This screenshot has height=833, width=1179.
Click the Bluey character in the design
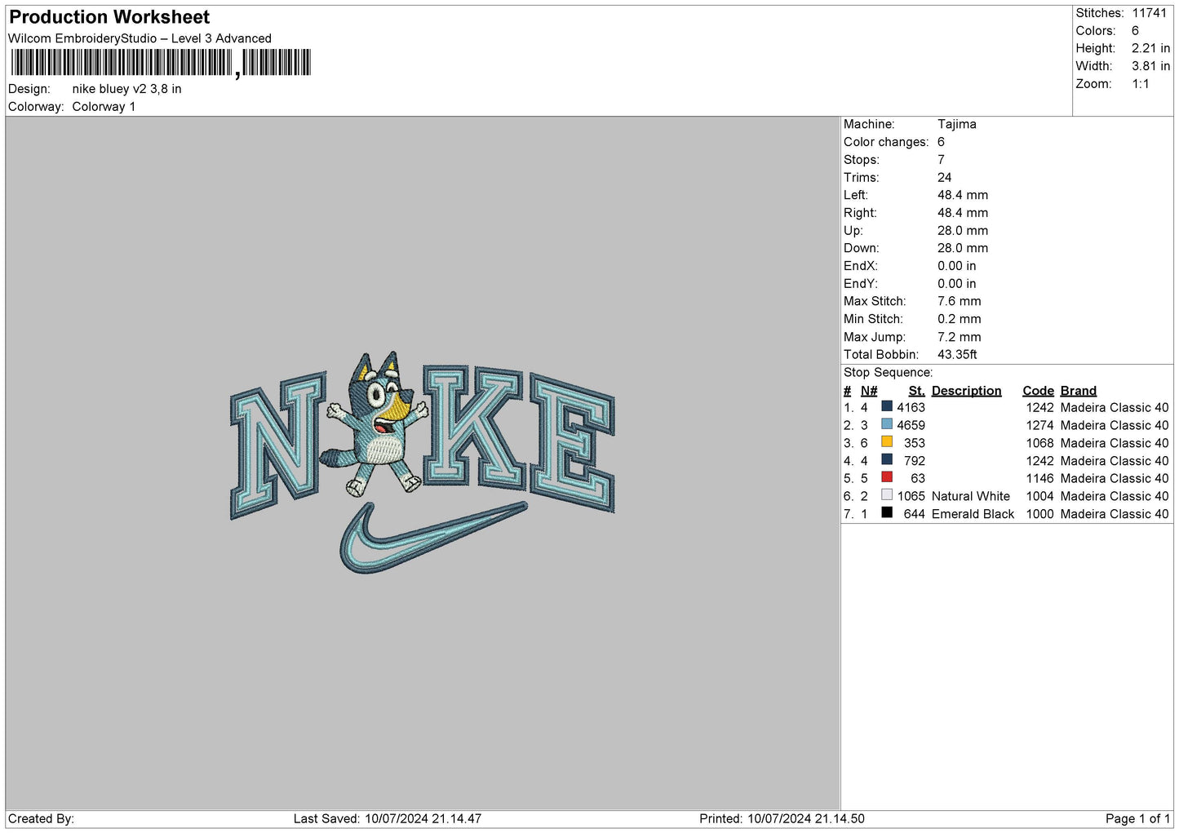pyautogui.click(x=375, y=424)
